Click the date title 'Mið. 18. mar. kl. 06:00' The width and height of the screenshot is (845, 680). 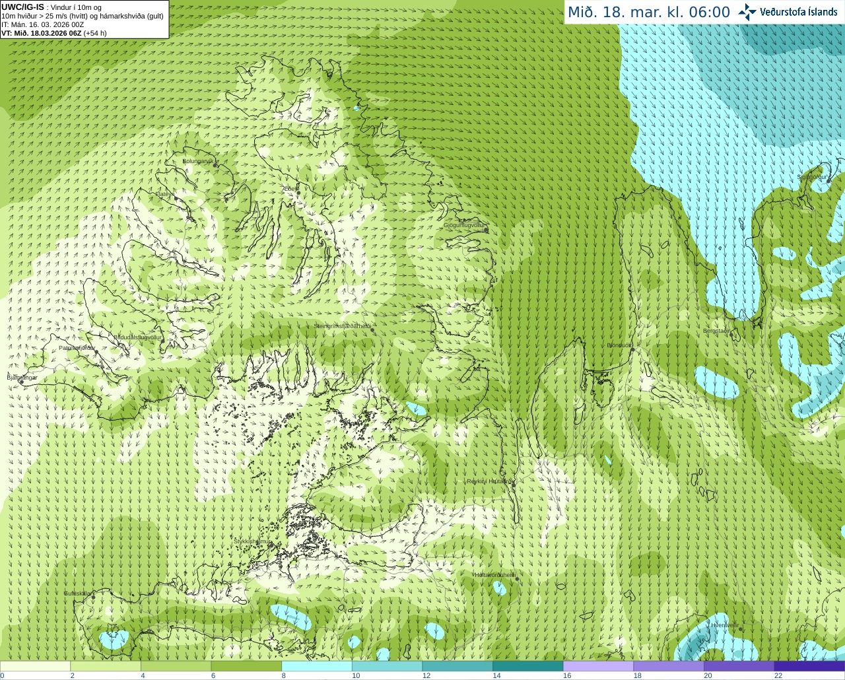tap(649, 13)
